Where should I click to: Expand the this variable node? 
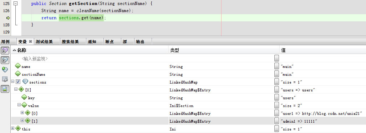[x=12, y=128]
